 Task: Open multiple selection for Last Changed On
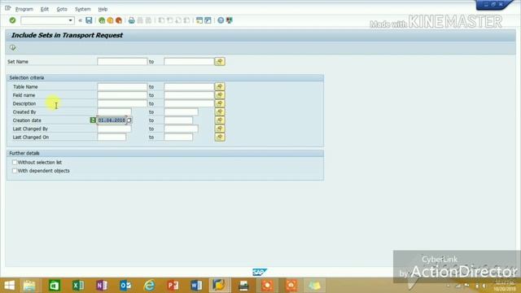pos(220,138)
